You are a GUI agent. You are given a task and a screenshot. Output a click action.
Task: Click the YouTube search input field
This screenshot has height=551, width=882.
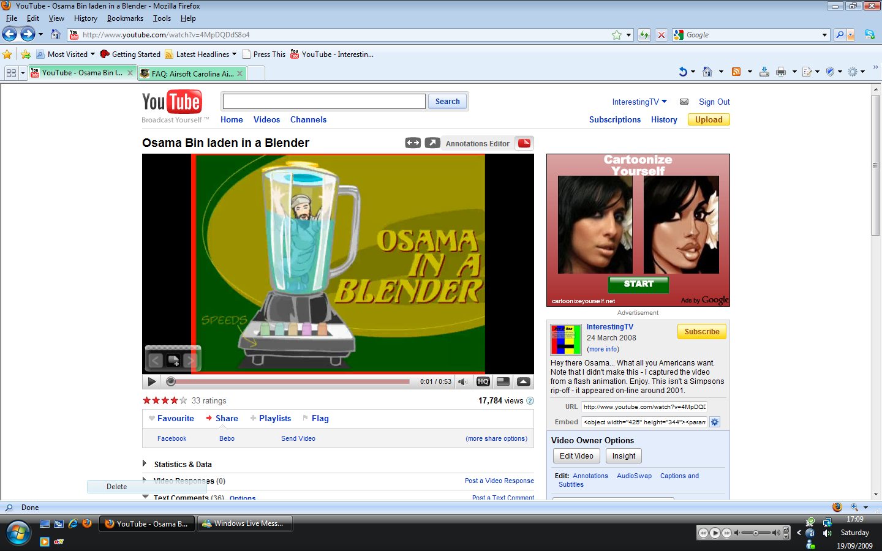pyautogui.click(x=324, y=102)
